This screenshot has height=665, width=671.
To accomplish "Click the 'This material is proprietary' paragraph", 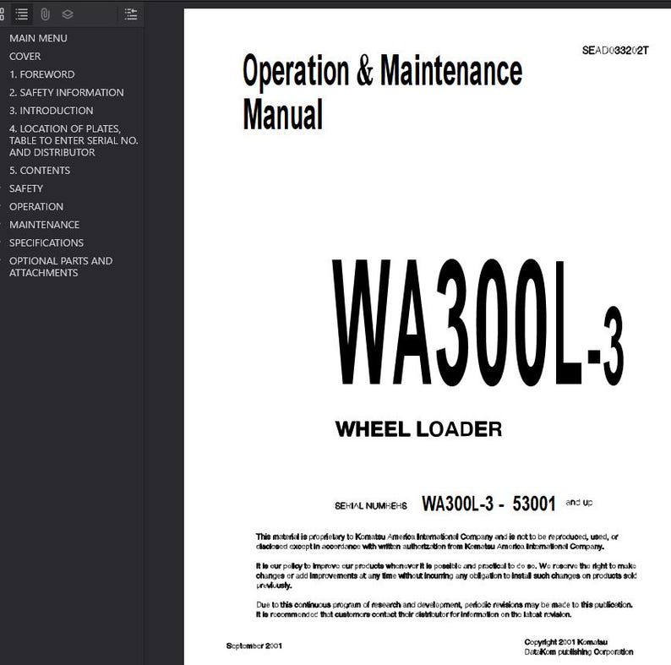I will (x=437, y=542).
